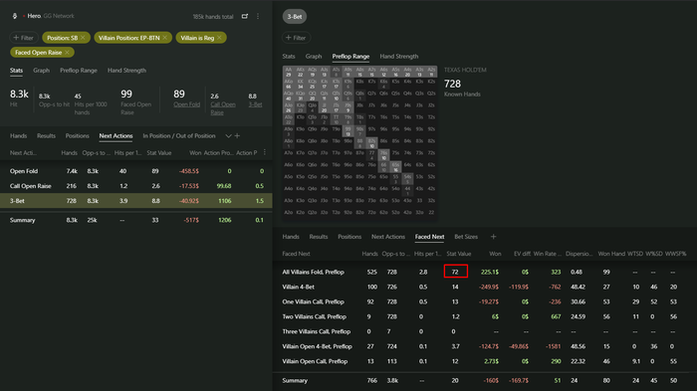
Task: Select the Faced Next tab
Action: [x=429, y=237]
